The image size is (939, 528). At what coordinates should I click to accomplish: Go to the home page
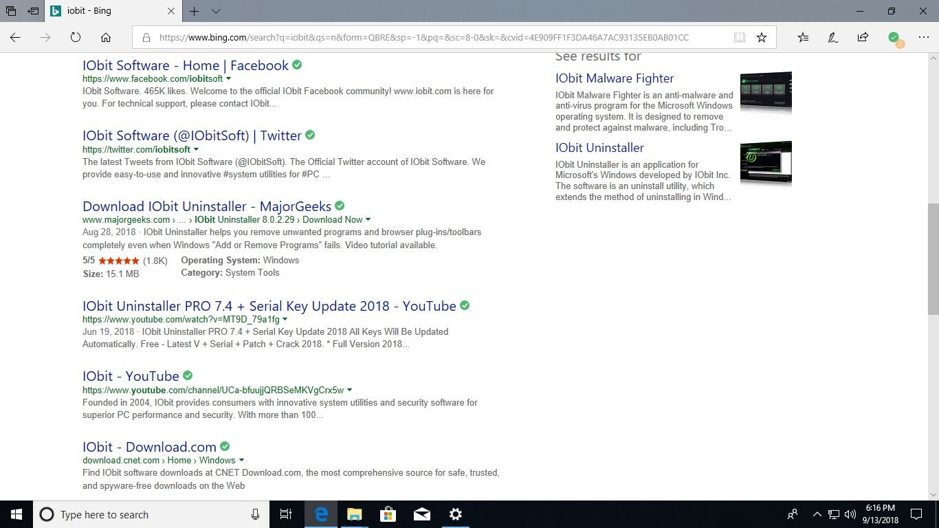coord(106,38)
